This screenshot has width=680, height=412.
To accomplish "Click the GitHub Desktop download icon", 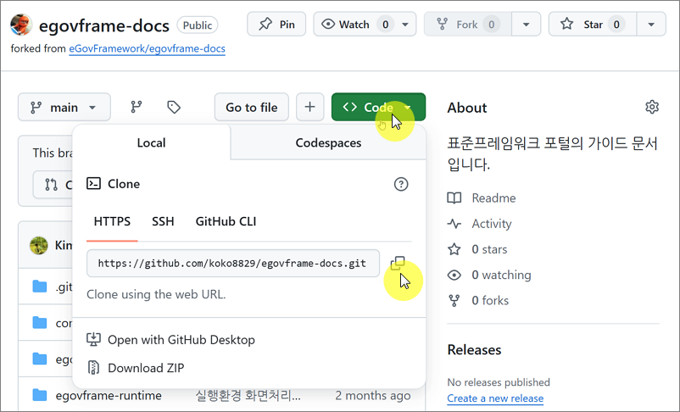I will click(x=93, y=340).
